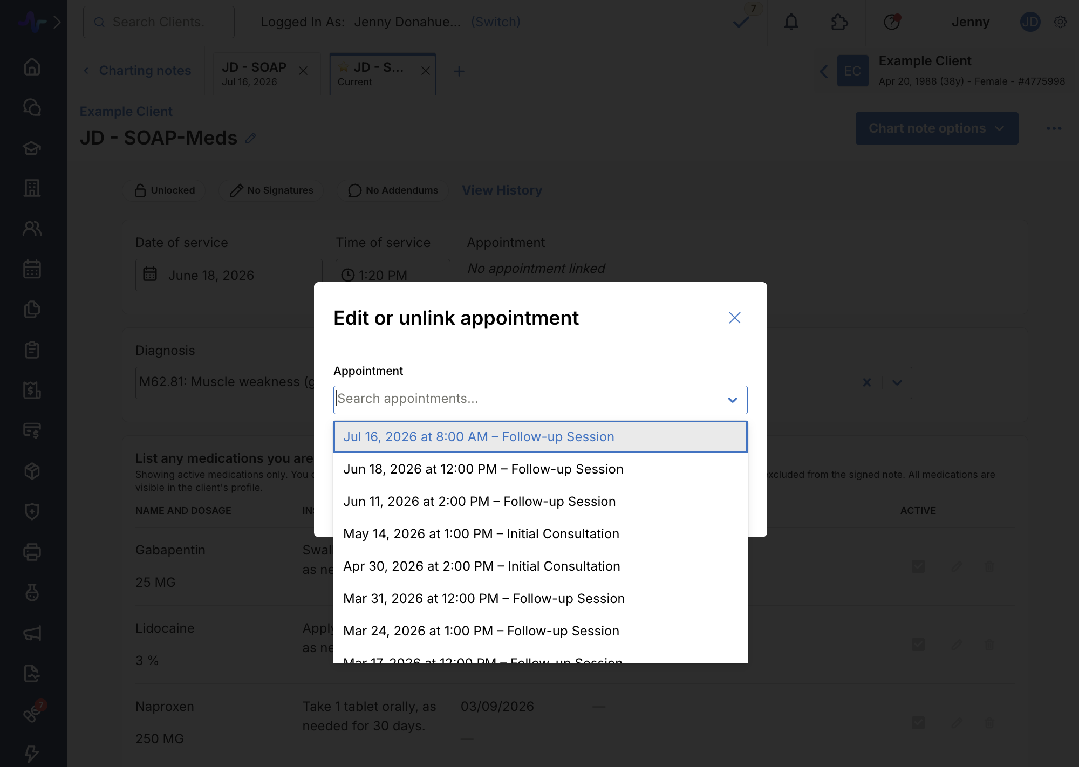Edit the Gabapentin medication pencil
Image resolution: width=1079 pixels, height=767 pixels.
pyautogui.click(x=957, y=566)
